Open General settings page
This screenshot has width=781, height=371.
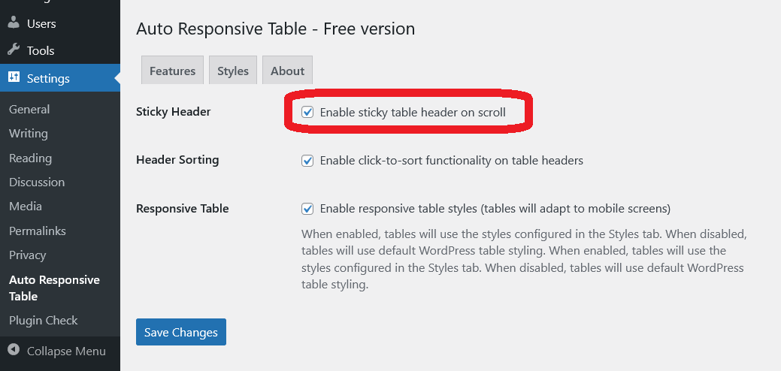pyautogui.click(x=29, y=110)
